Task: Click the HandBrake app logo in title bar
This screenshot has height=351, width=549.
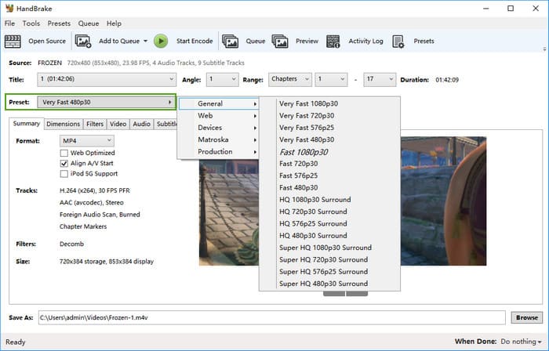Action: (9, 8)
